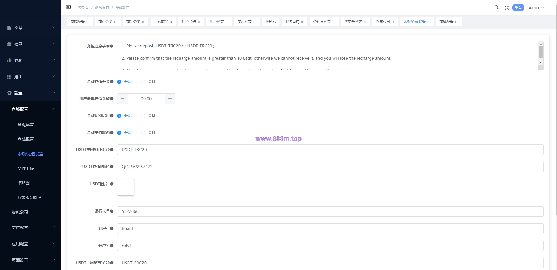Enable 余额充值开关 with 开启
This screenshot has width=557, height=270.
point(125,82)
